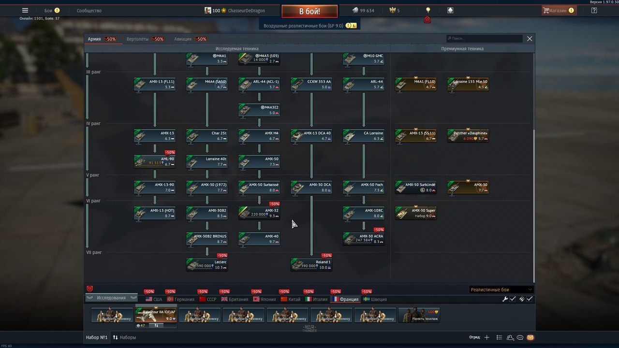This screenshot has width=619, height=348.
Task: Select the CCKW 353 AA card
Action: (311, 85)
